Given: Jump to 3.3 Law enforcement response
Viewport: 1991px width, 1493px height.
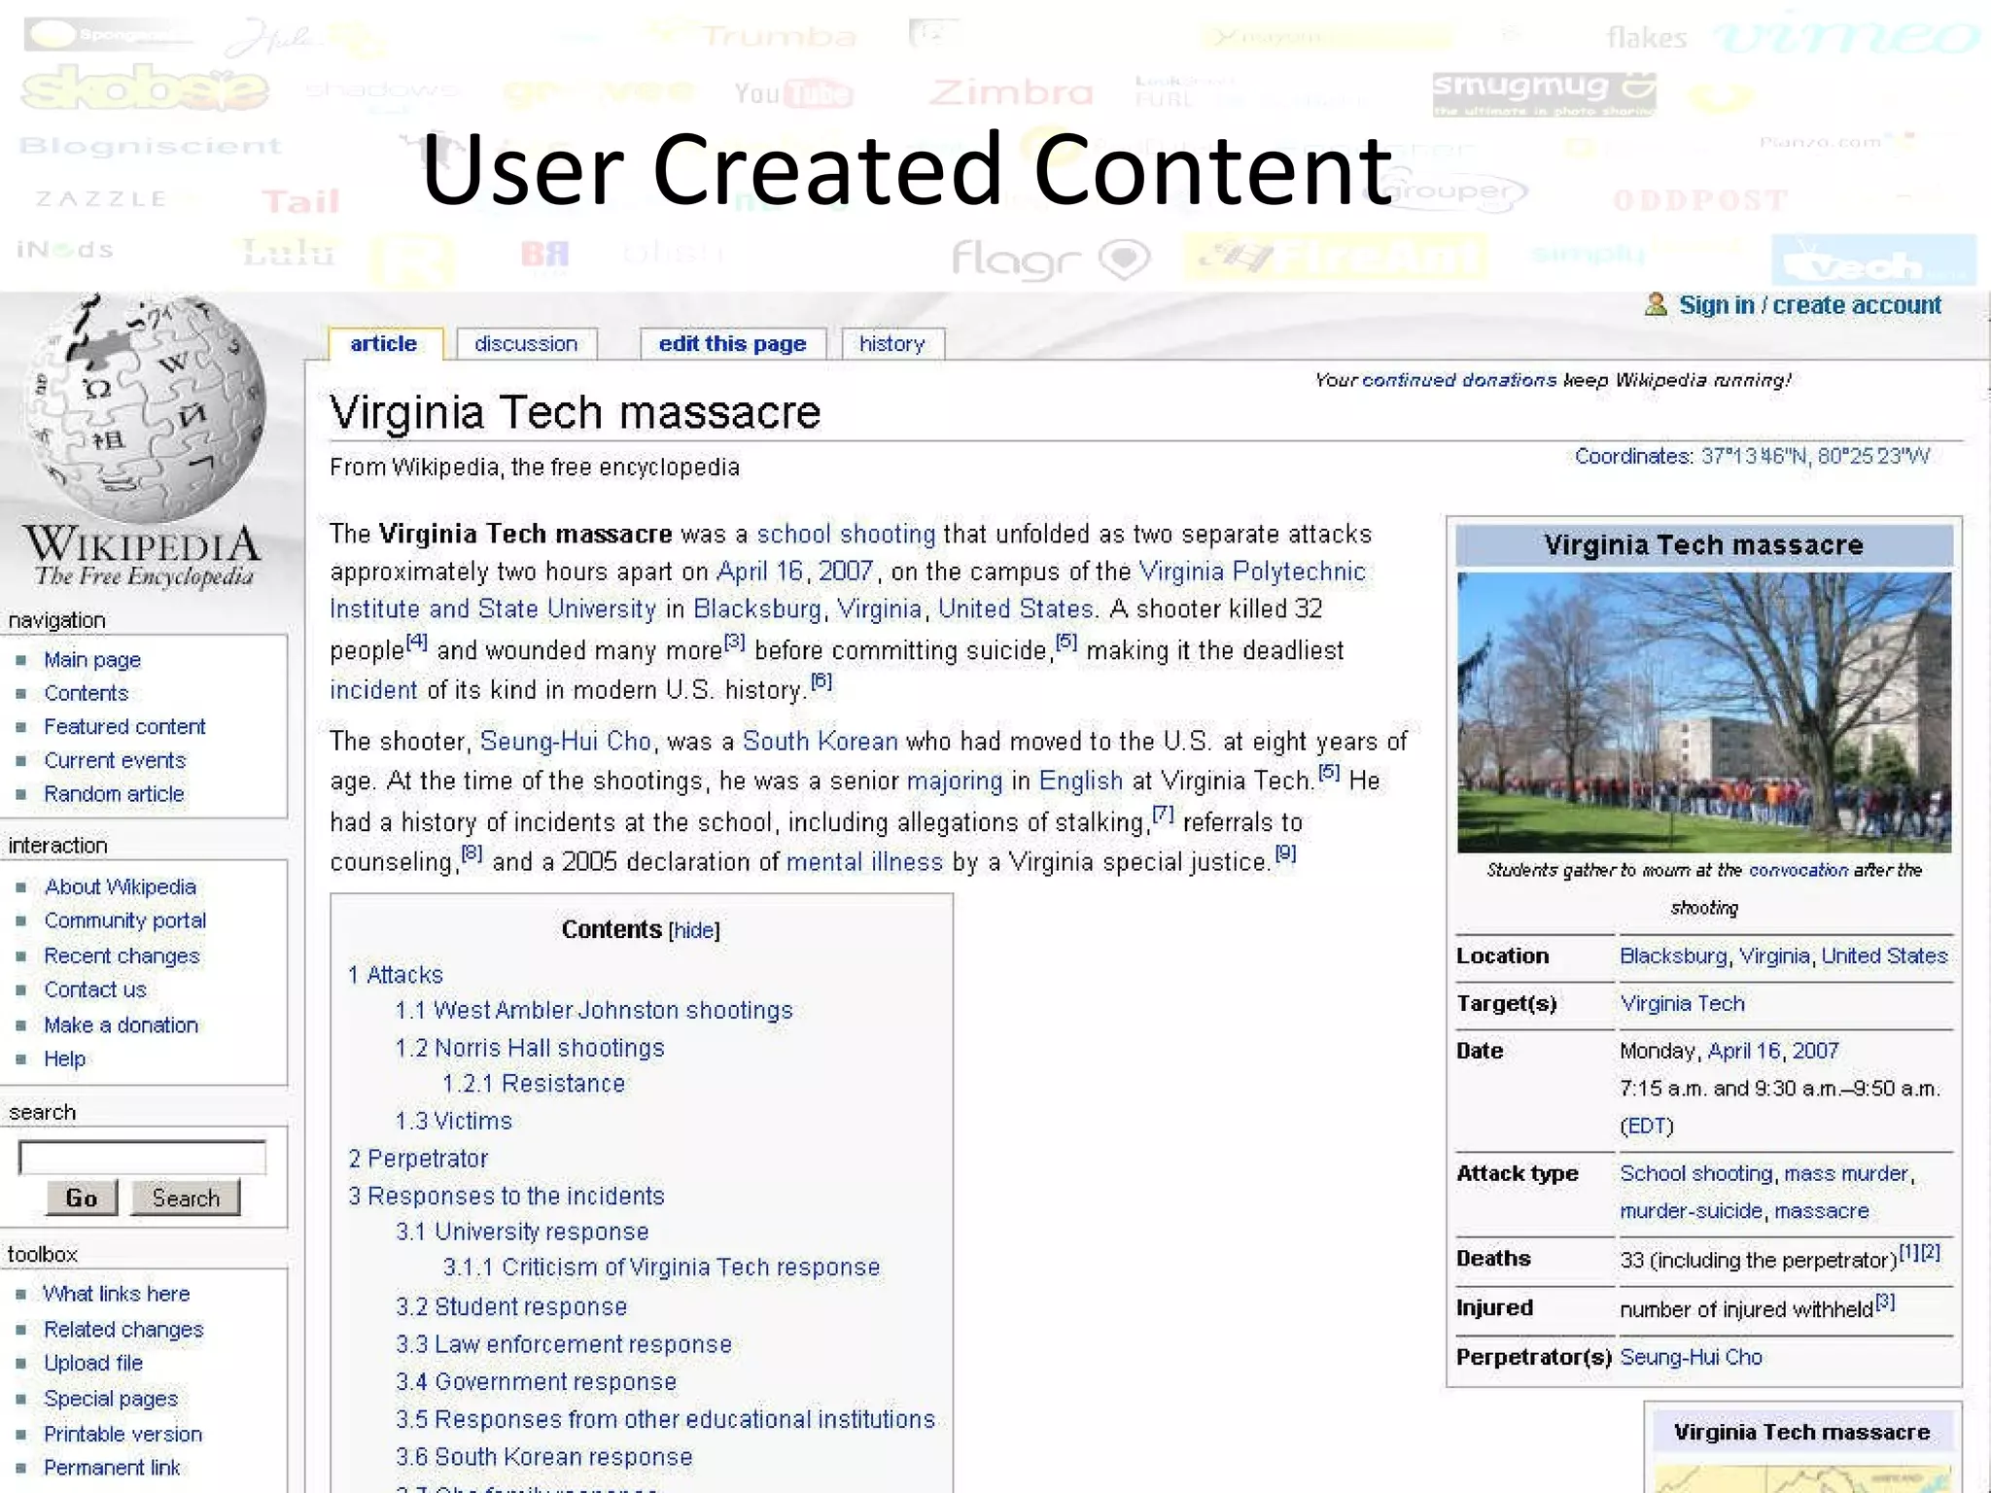Looking at the screenshot, I should (564, 1344).
